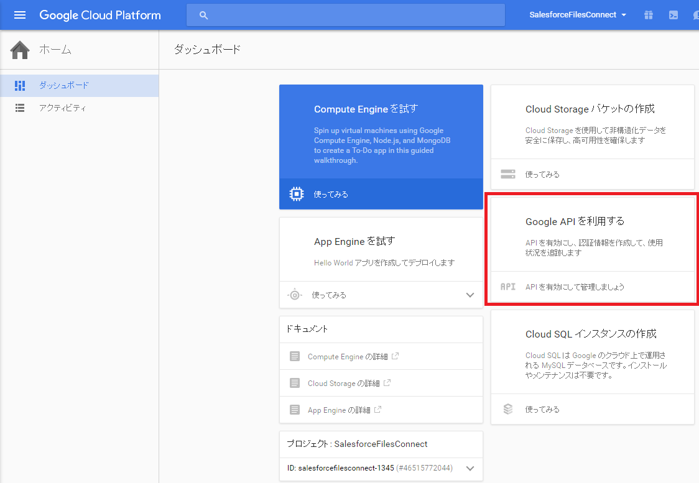Click the Google API を利用する title

575,221
